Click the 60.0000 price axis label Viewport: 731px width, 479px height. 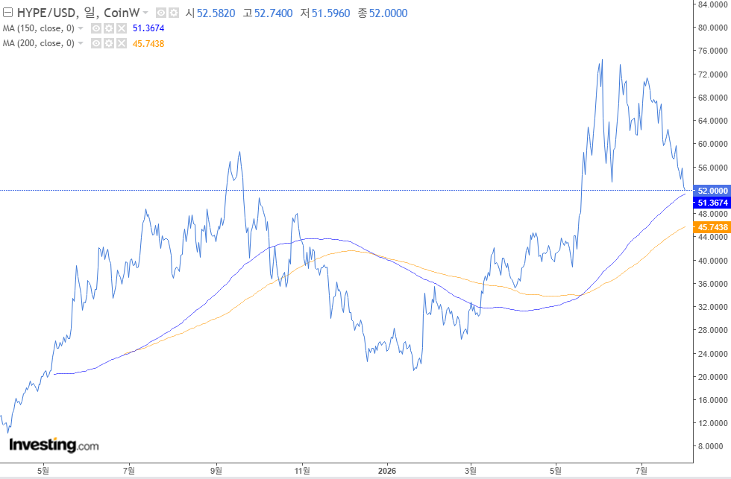[712, 144]
